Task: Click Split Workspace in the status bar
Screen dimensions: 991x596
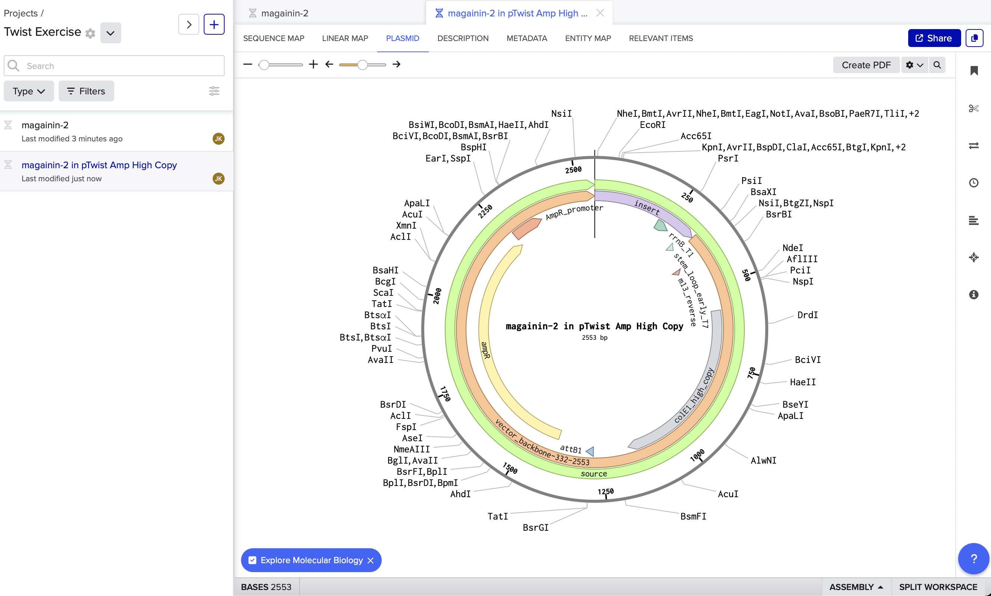Action: pyautogui.click(x=938, y=587)
